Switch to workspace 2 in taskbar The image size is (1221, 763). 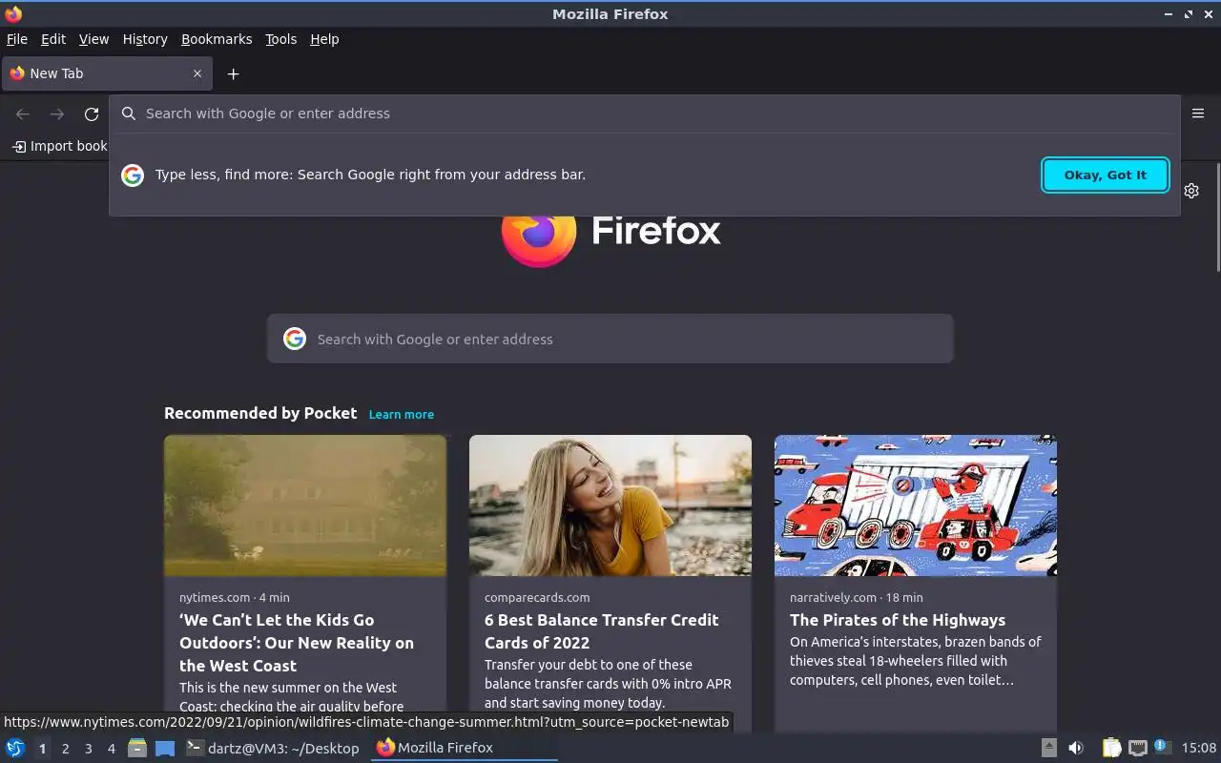65,749
